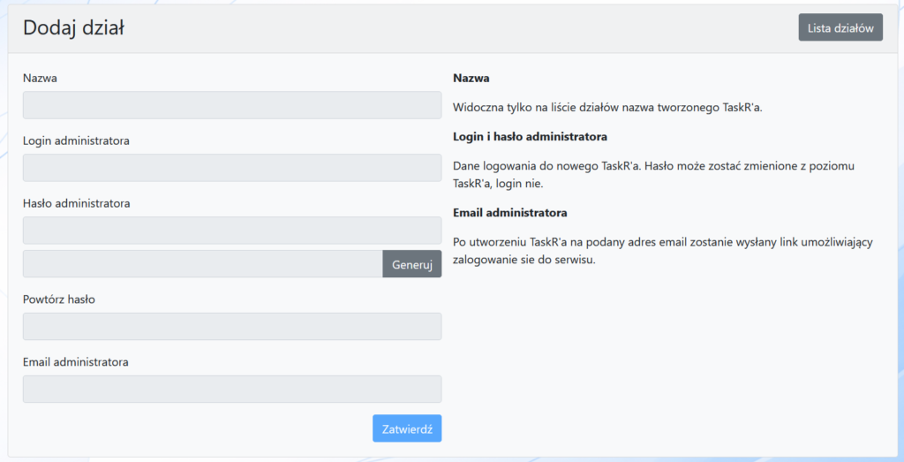Click the help text starting with Po utworzeniu
904x462 pixels.
662,251
